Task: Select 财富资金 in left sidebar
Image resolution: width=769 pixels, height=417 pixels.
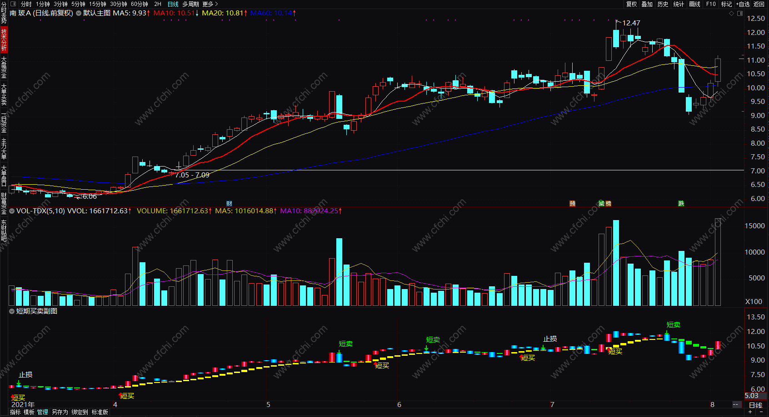Action: tap(4, 203)
